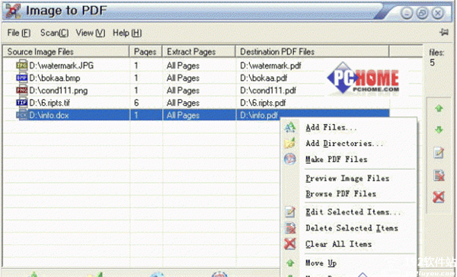Open the Help menu
The image size is (457, 277).
click(127, 33)
